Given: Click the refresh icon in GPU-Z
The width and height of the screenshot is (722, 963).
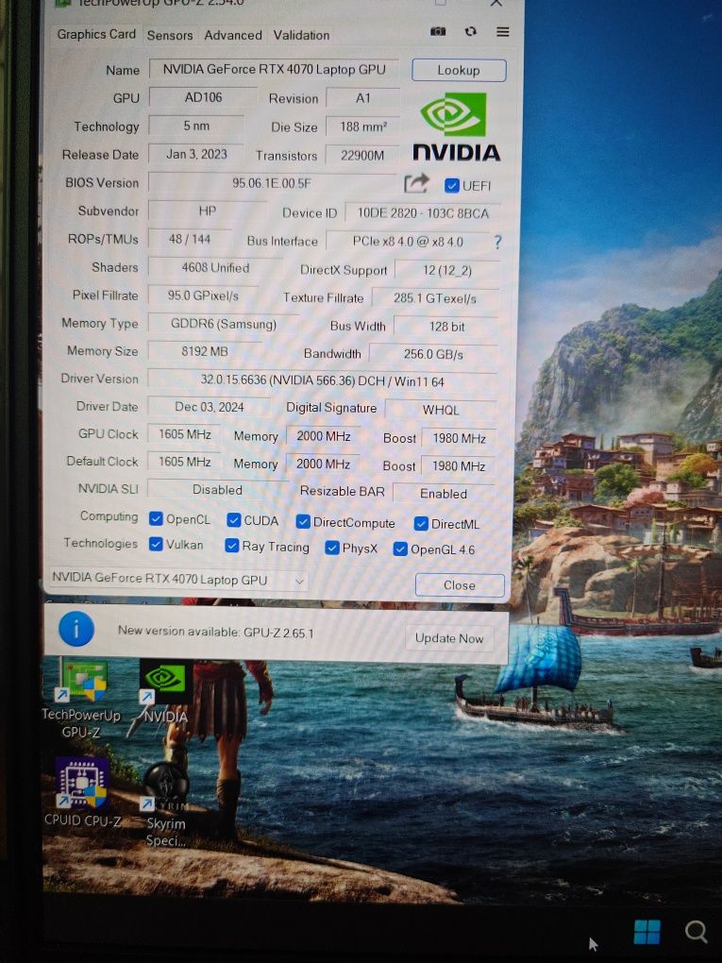Looking at the screenshot, I should click(x=471, y=31).
